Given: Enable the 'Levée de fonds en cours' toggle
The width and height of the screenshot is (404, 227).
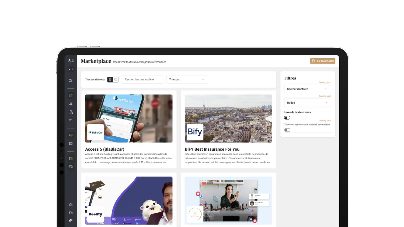Looking at the screenshot, I should coord(287,118).
